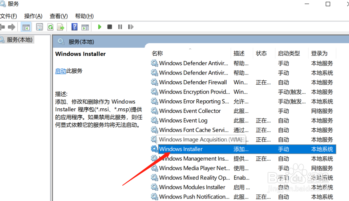
Task: Toggle the action pane toolbar icon
Action: [x=85, y=27]
